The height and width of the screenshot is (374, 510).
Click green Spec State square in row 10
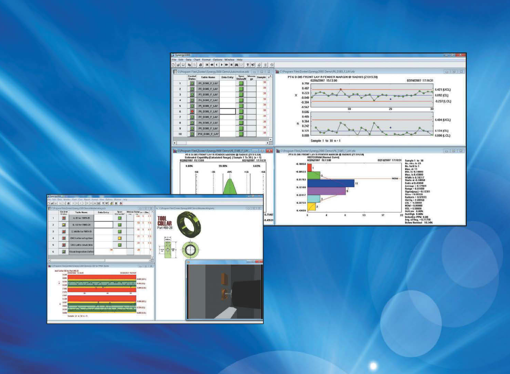point(241,134)
